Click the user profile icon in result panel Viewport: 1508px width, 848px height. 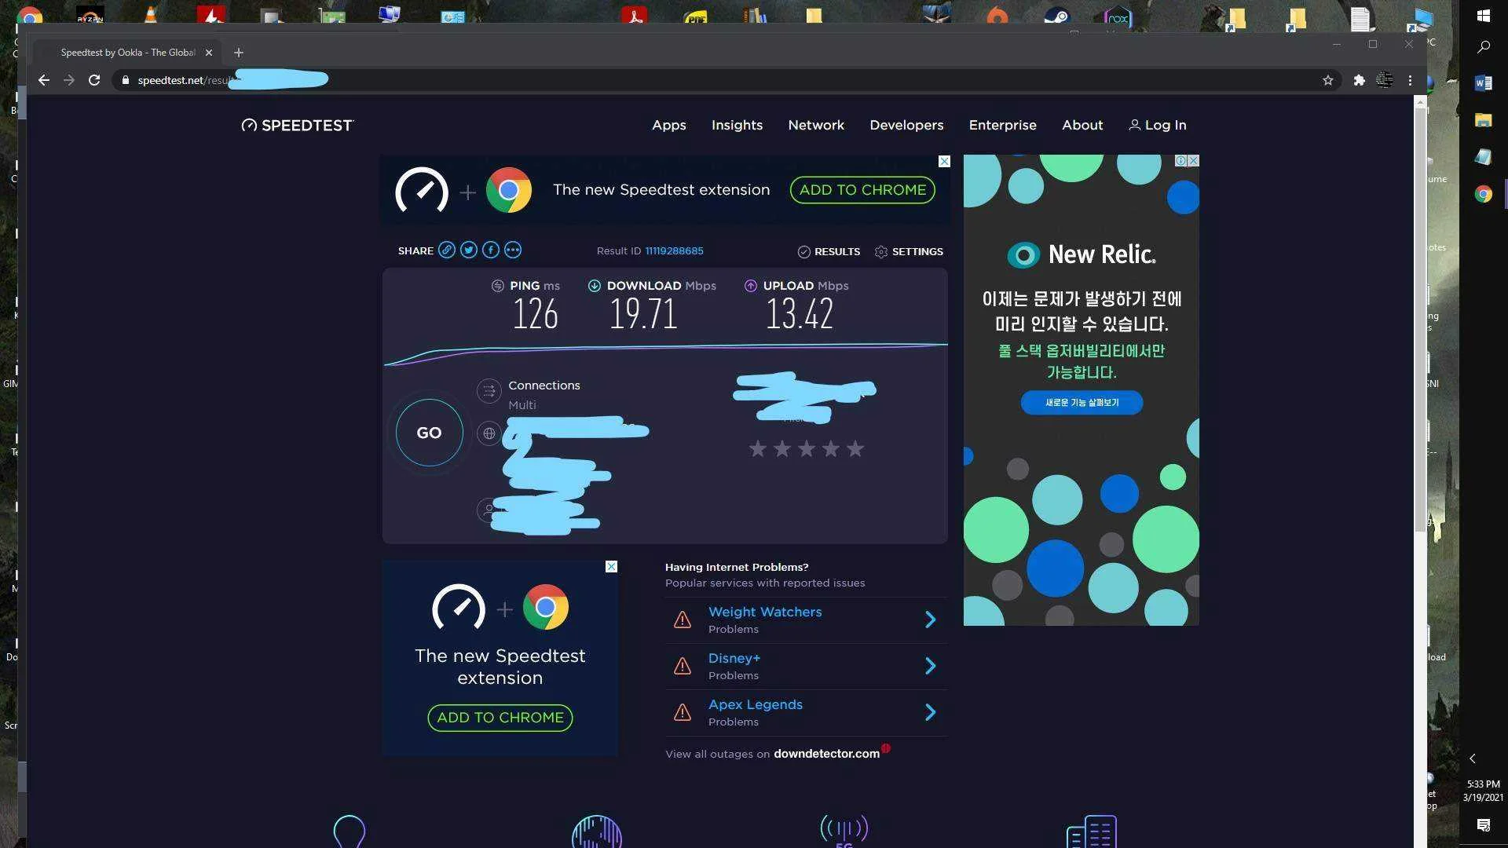coord(487,510)
